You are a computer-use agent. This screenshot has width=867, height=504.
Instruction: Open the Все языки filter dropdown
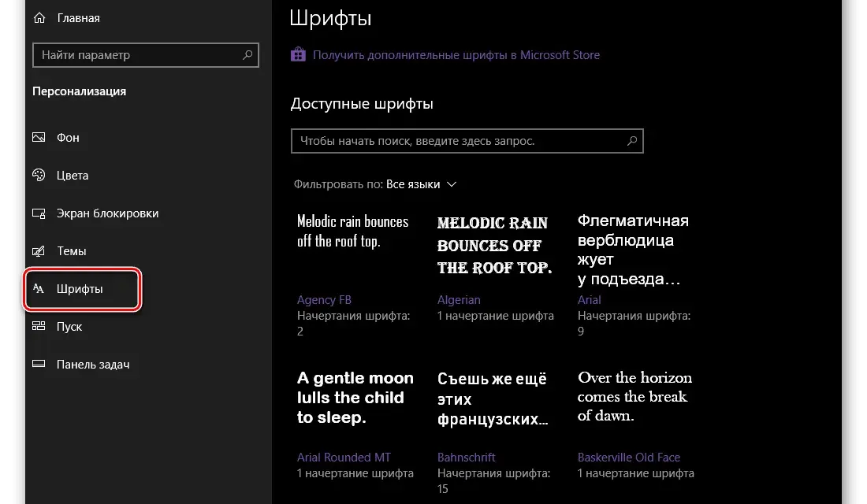pyautogui.click(x=421, y=184)
